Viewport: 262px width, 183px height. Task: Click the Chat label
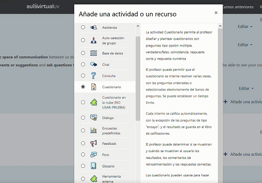(106, 65)
